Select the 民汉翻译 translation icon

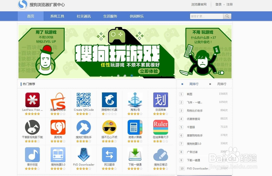click(109, 155)
